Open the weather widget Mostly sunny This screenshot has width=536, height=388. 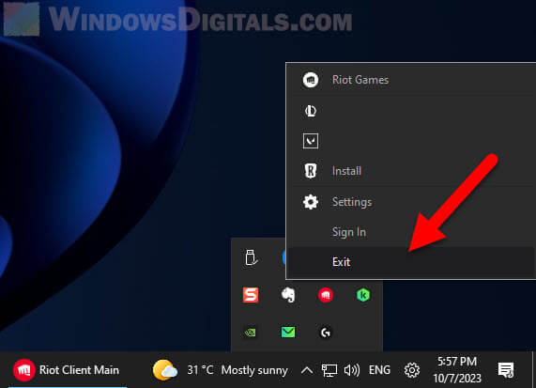pos(221,370)
